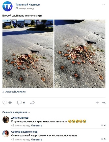
Task: Click the views eye icon
Action: click(97, 103)
